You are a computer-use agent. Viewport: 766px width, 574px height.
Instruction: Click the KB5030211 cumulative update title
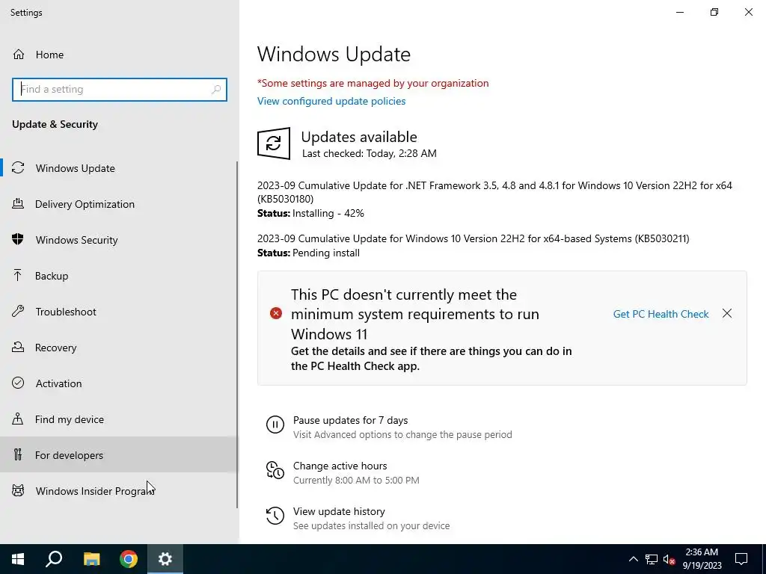pos(474,238)
